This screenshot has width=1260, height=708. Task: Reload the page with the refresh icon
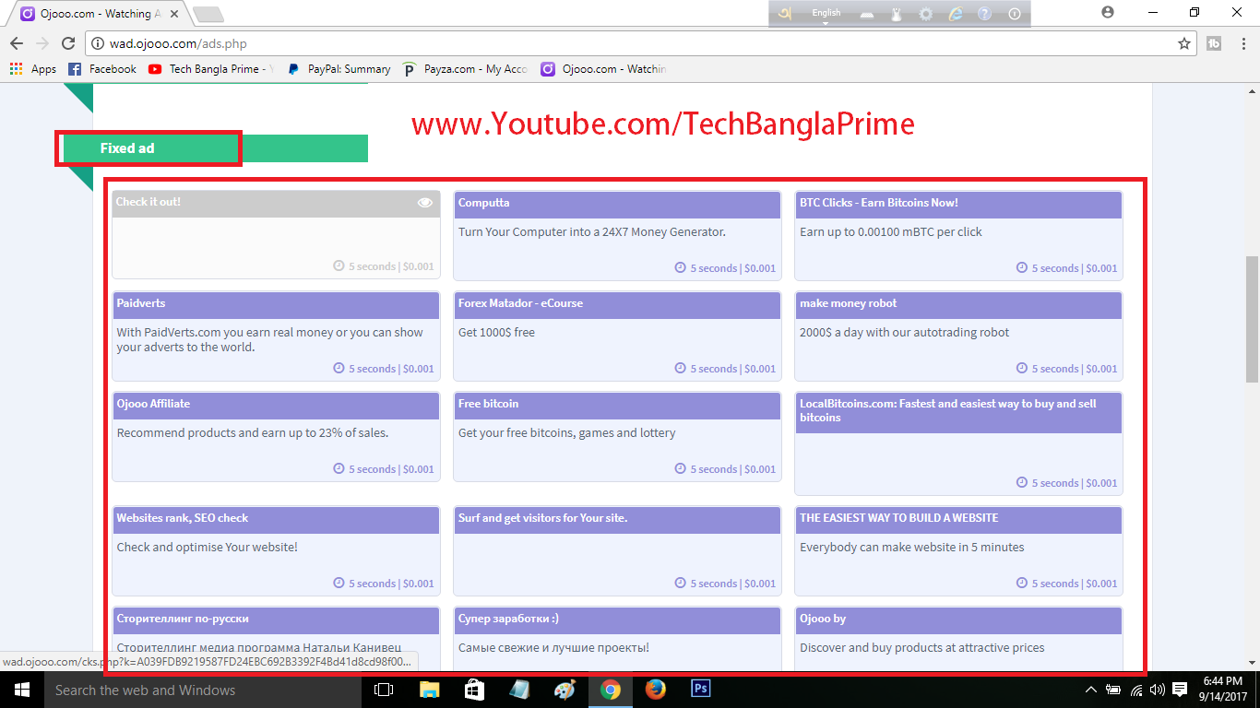click(x=68, y=43)
